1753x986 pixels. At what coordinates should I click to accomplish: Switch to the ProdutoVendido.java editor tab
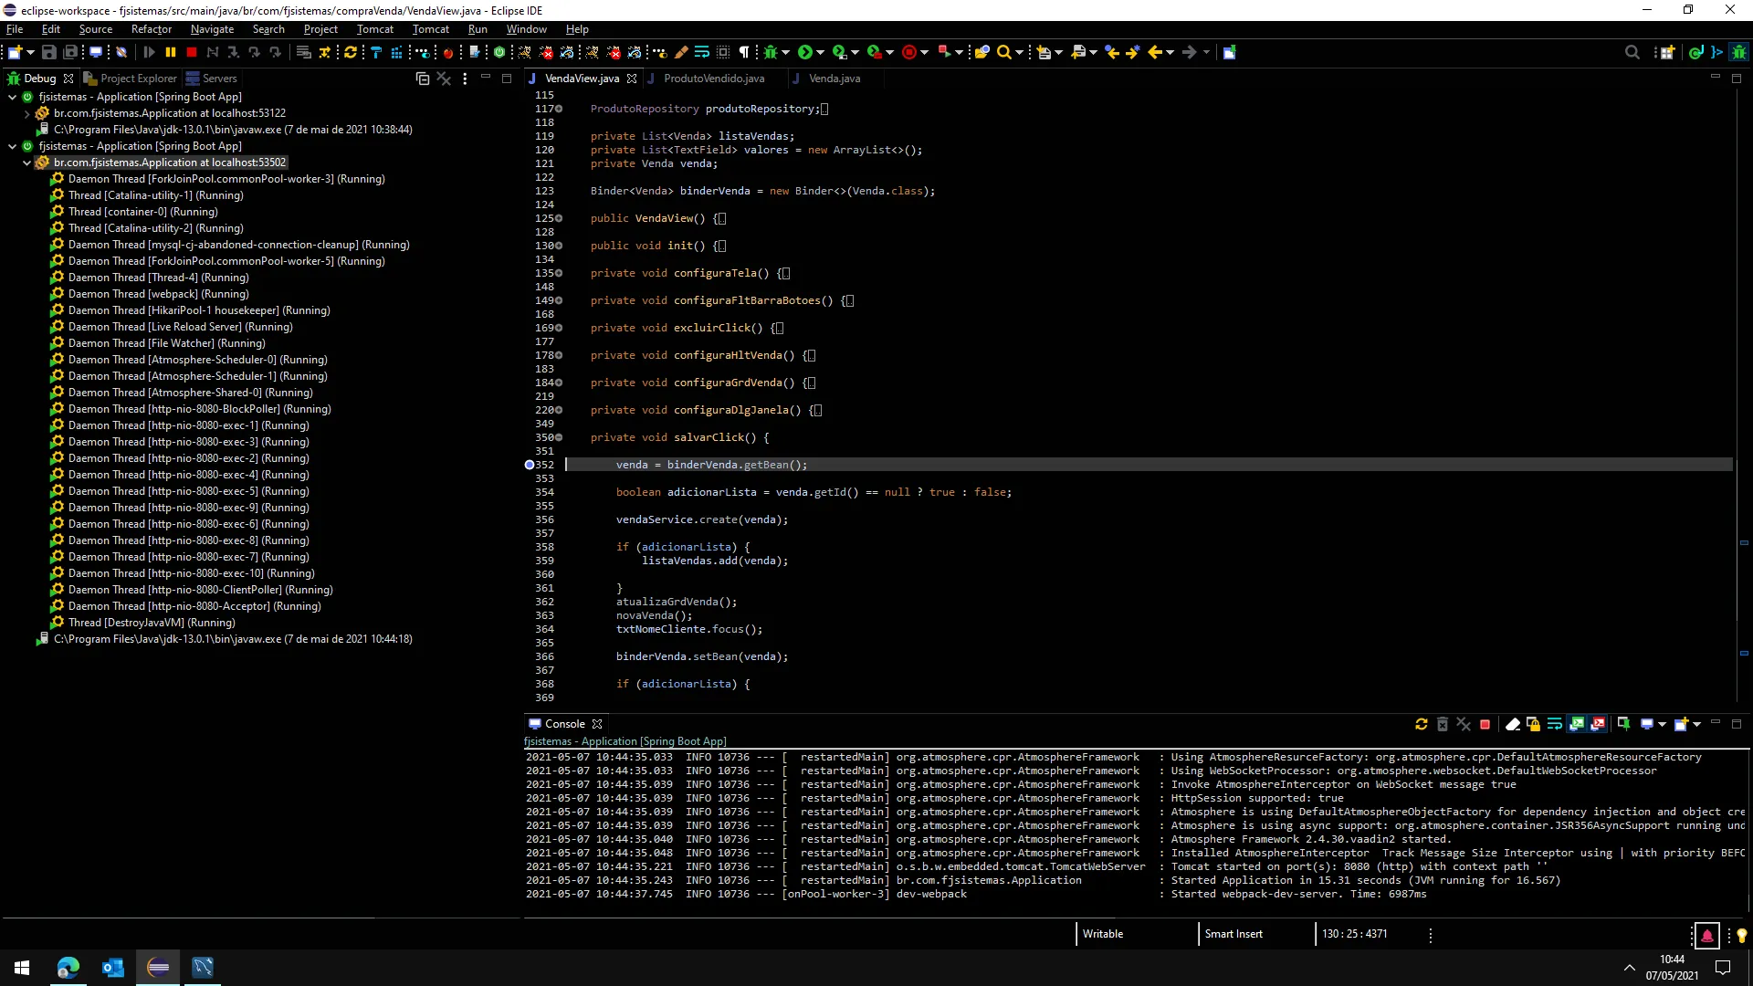pyautogui.click(x=713, y=79)
